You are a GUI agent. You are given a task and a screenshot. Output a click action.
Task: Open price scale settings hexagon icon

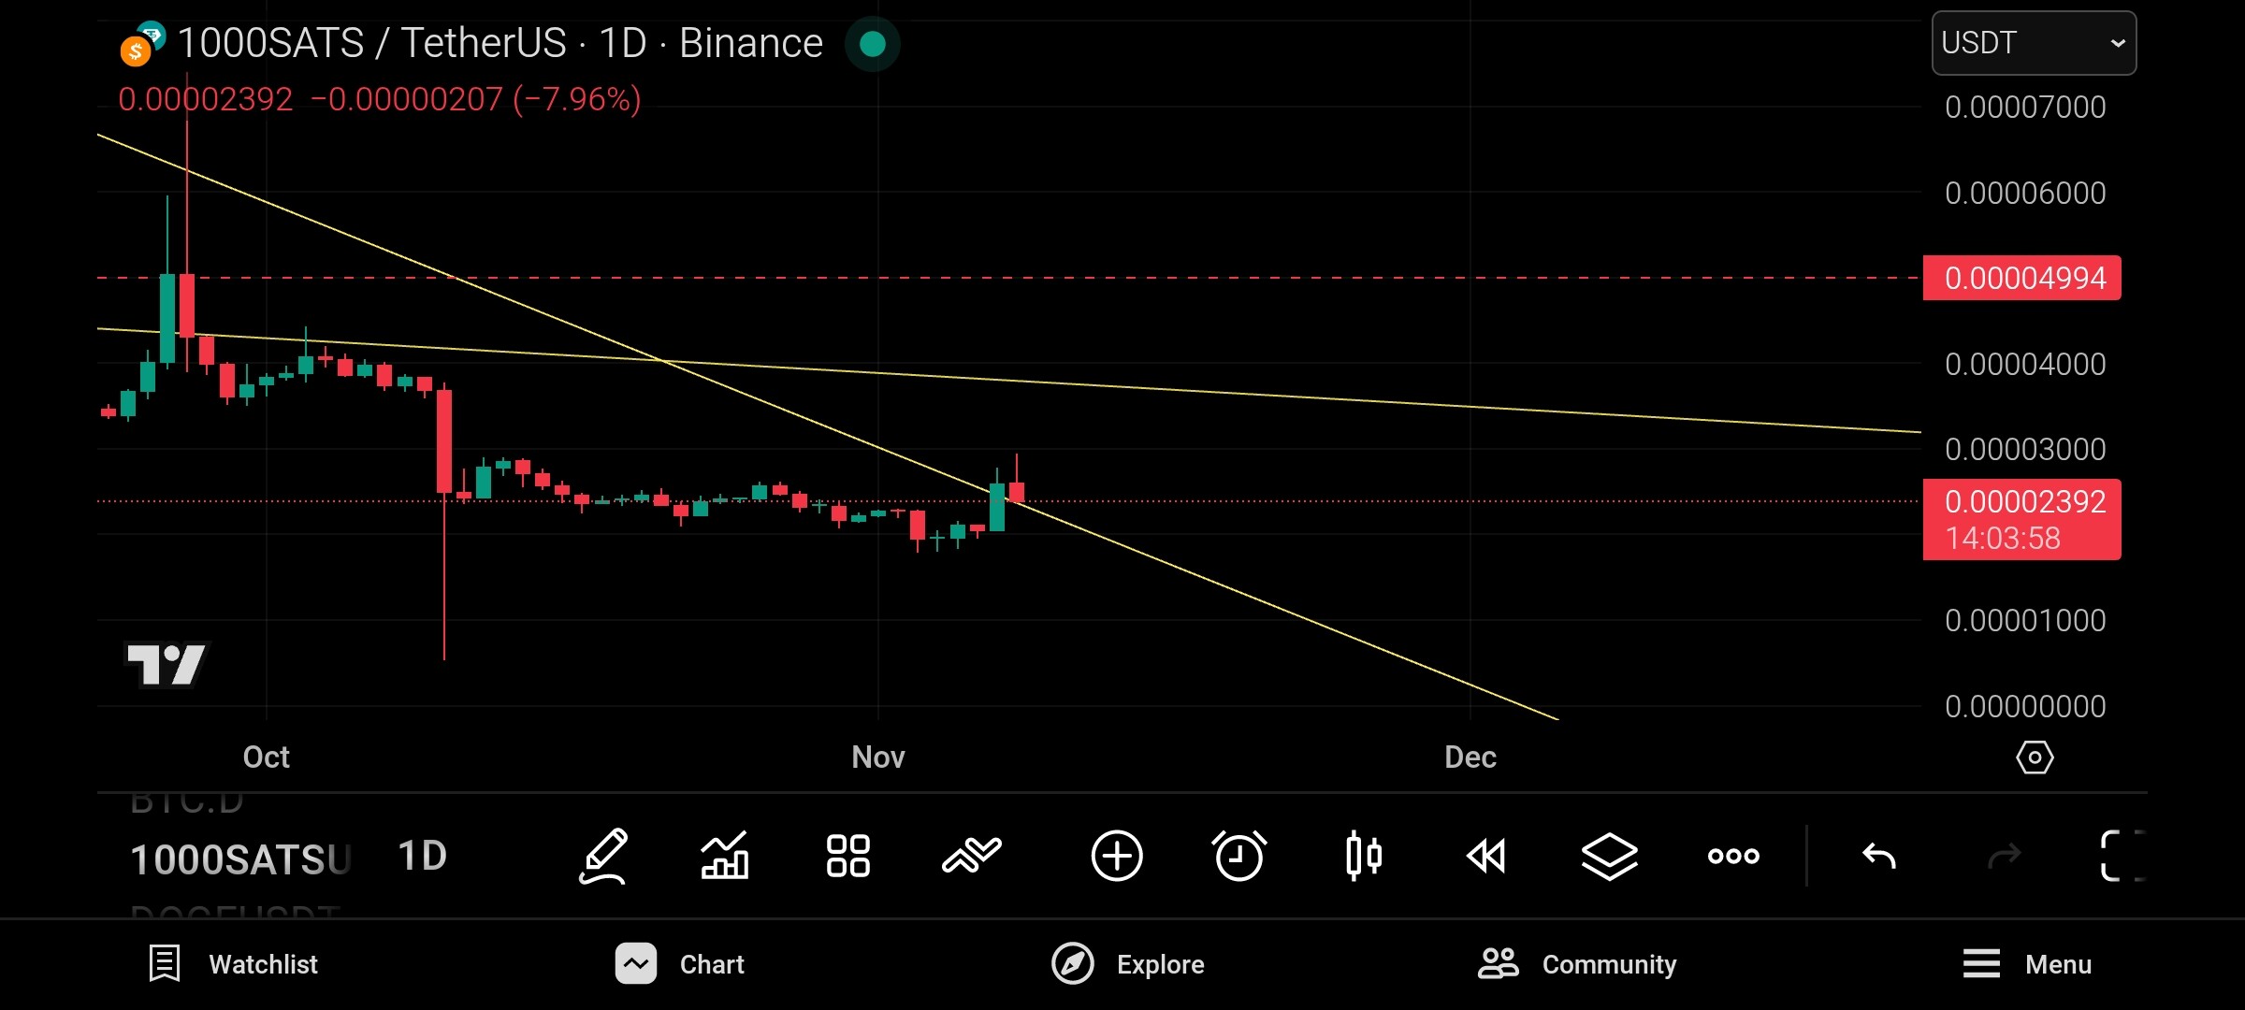tap(2035, 757)
